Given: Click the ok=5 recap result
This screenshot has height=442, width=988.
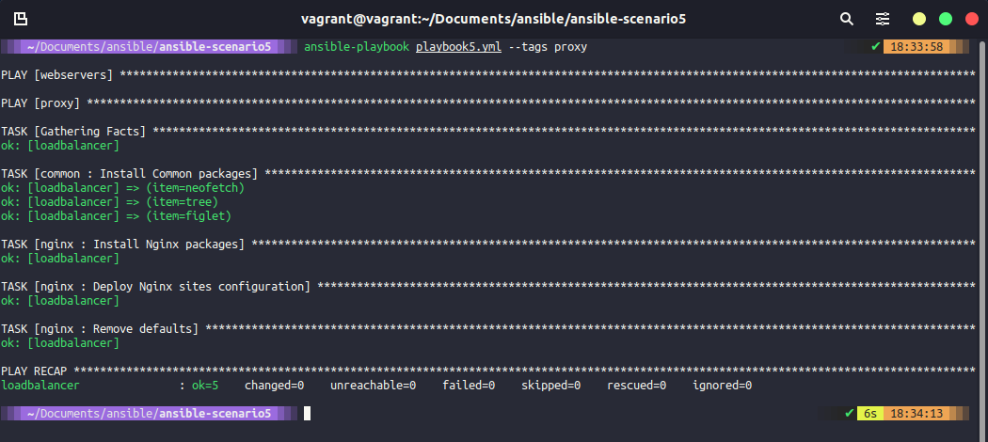Looking at the screenshot, I should (205, 386).
